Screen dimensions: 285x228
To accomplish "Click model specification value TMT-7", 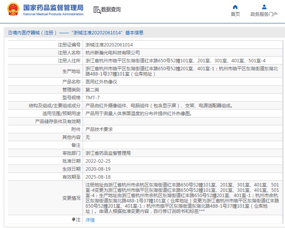I will pos(92,97).
